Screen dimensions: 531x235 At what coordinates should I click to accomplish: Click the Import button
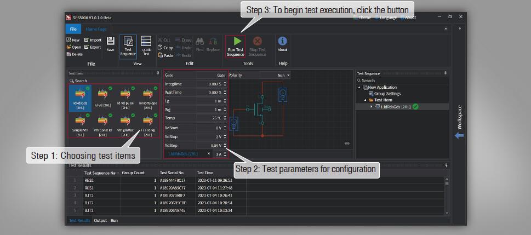(93, 40)
